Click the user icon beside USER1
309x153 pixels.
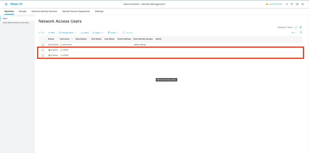click(61, 50)
